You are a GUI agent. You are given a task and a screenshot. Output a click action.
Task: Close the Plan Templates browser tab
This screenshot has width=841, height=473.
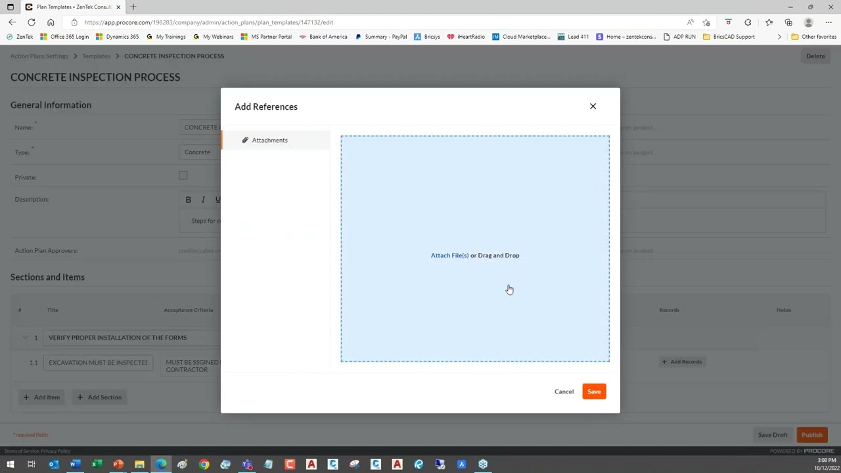(x=119, y=7)
